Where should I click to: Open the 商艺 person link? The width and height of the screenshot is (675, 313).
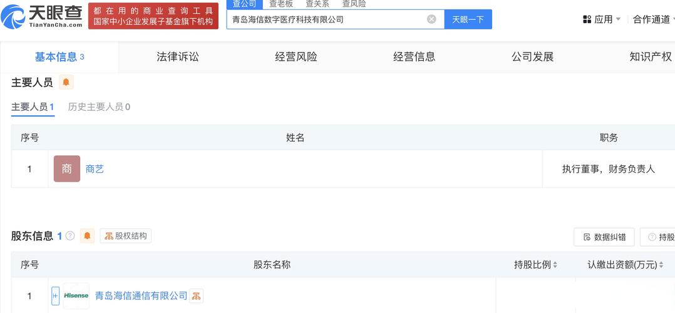[95, 169]
